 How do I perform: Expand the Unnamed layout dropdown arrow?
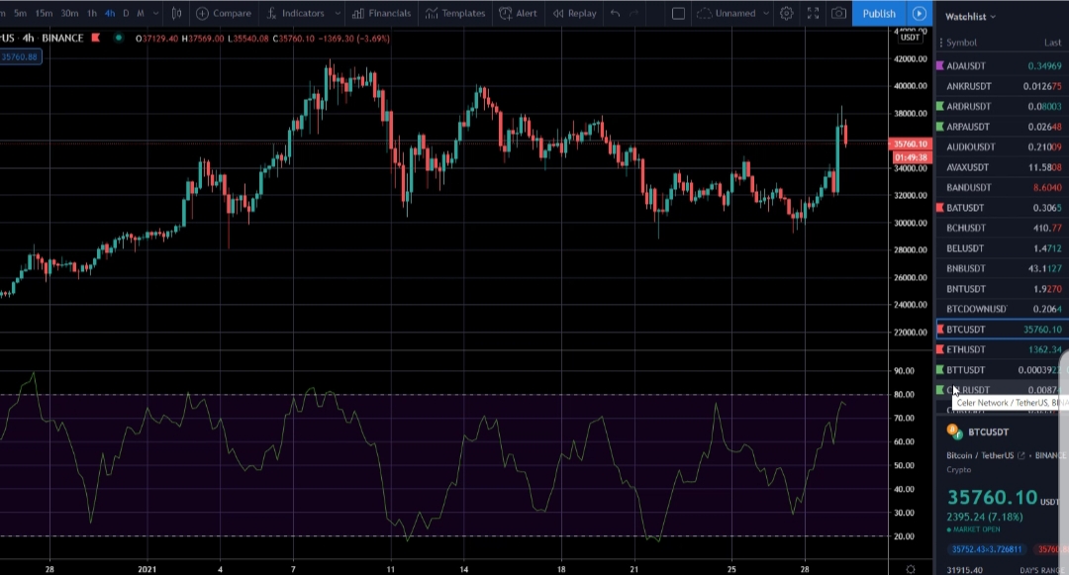coord(765,13)
